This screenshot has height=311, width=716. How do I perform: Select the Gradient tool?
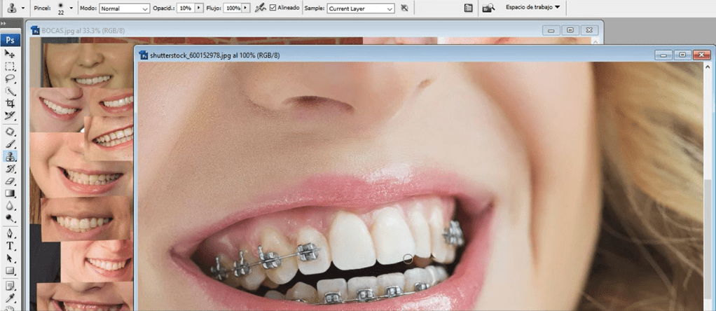[11, 194]
